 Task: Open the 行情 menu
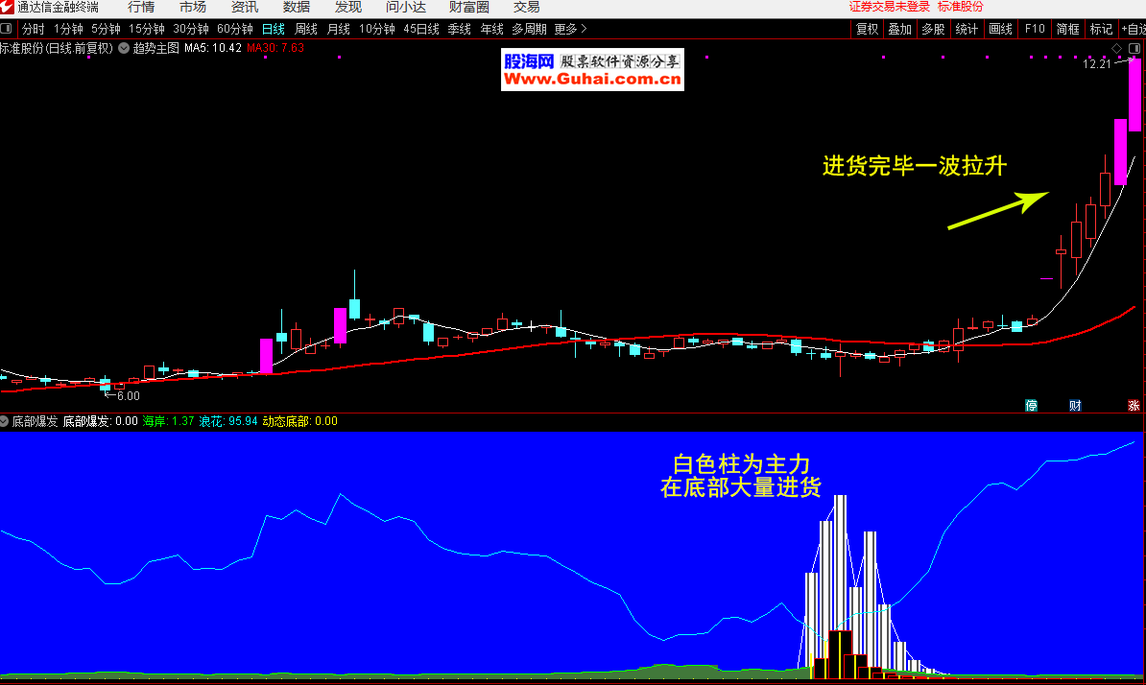[x=141, y=7]
